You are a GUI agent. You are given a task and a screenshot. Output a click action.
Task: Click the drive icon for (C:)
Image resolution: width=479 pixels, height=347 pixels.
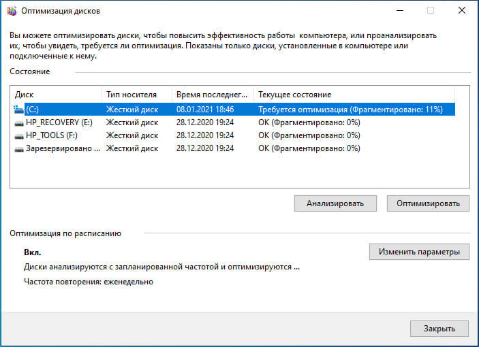(x=18, y=110)
